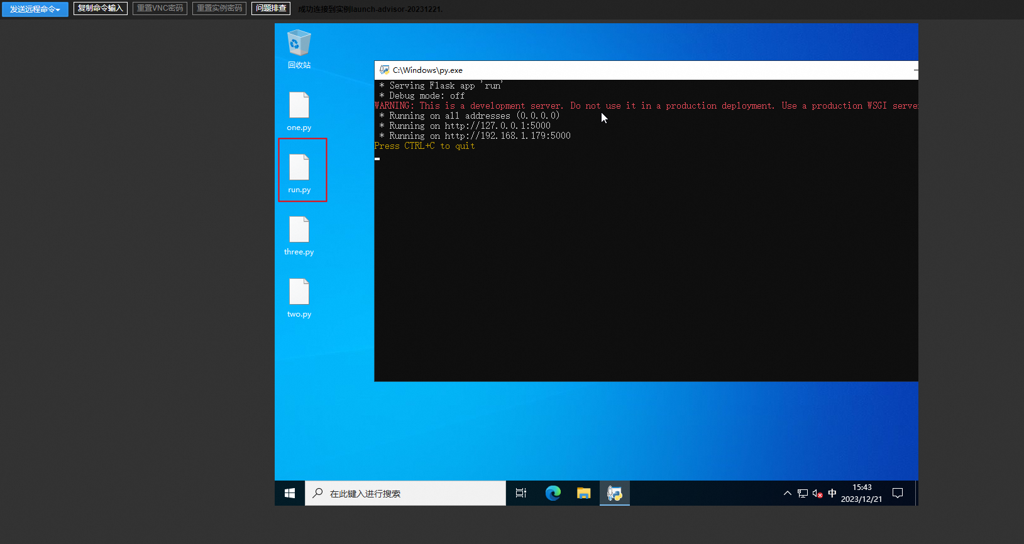Click the Show desktop strip on taskbar
The height and width of the screenshot is (544, 1024).
click(917, 493)
